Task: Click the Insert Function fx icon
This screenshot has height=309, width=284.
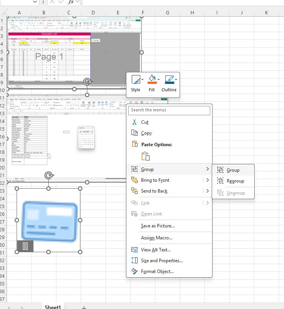Action: click(70, 2)
